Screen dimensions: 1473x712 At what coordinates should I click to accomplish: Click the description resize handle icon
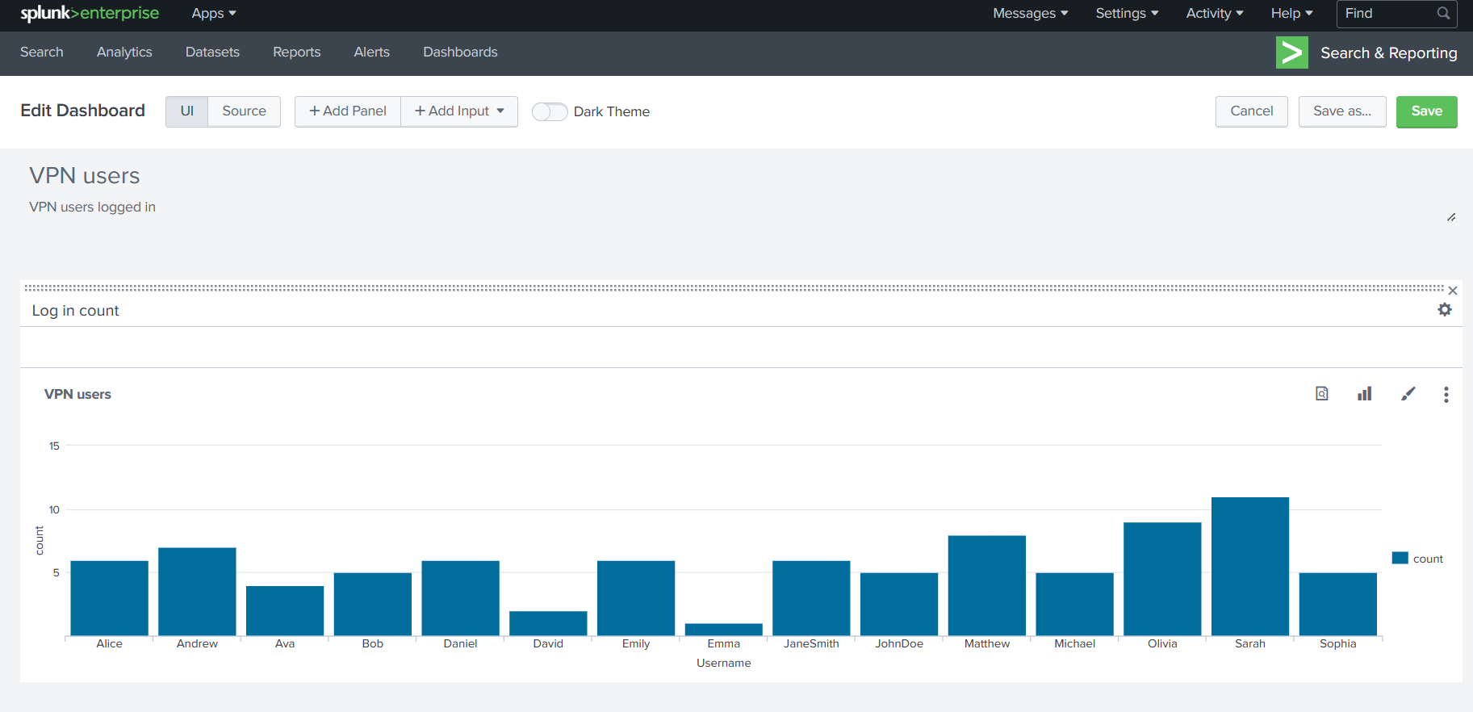1450,217
